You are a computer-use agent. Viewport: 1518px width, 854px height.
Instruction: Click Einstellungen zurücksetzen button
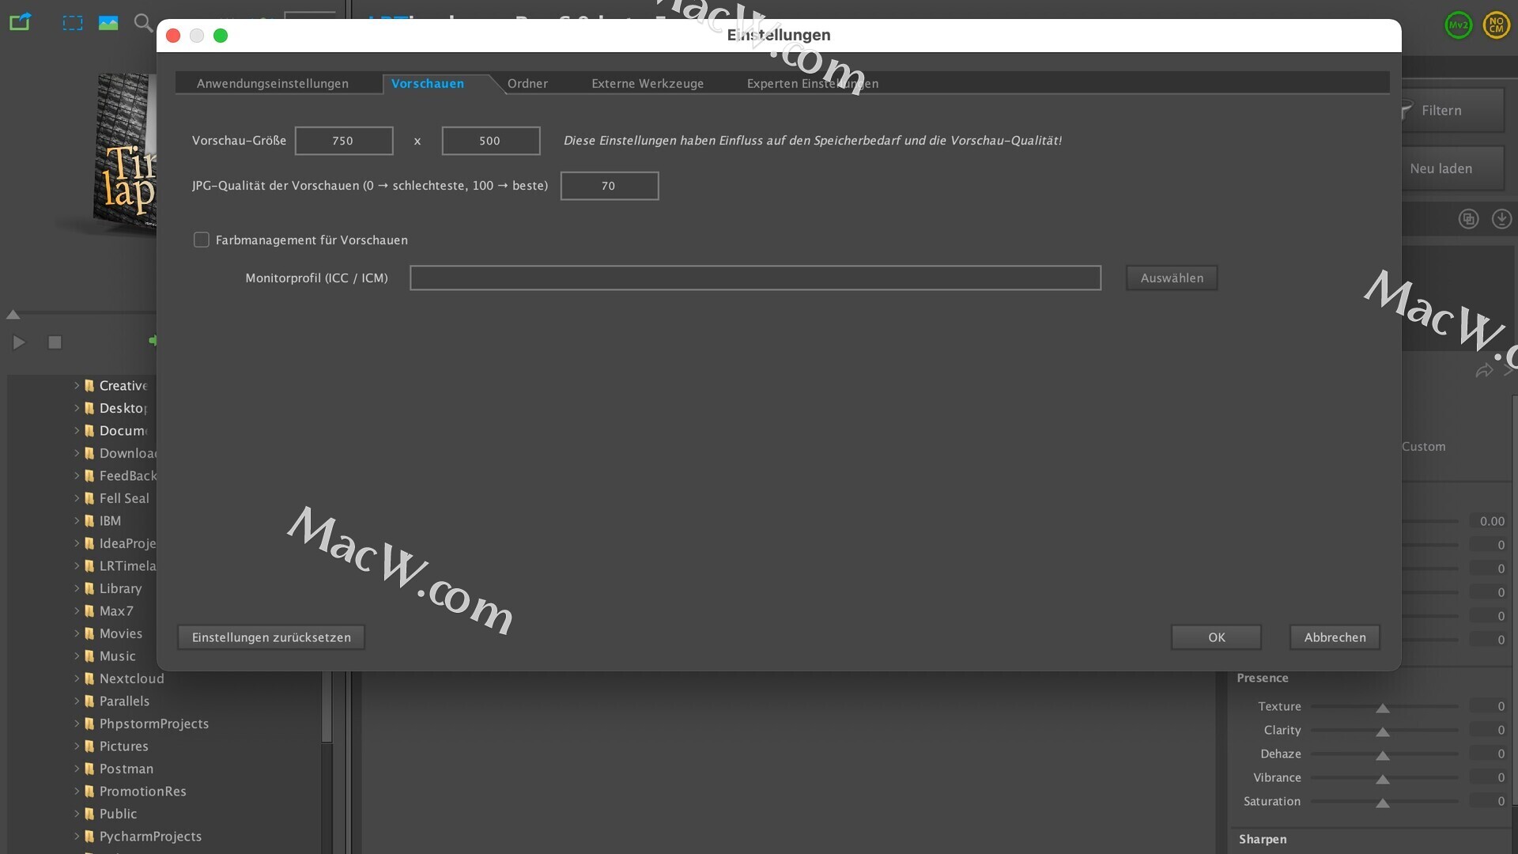pos(271,637)
